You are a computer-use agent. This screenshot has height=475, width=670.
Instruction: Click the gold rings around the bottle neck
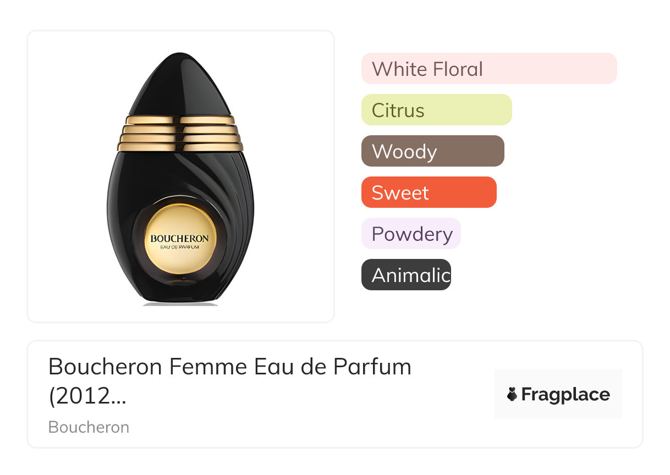coord(180,133)
